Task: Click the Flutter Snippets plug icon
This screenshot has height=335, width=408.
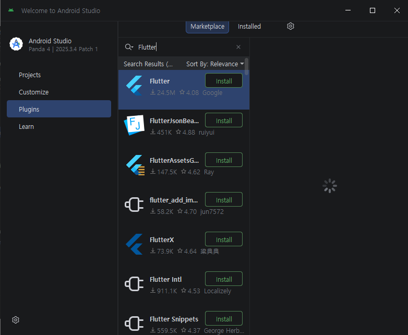Action: pos(134,324)
